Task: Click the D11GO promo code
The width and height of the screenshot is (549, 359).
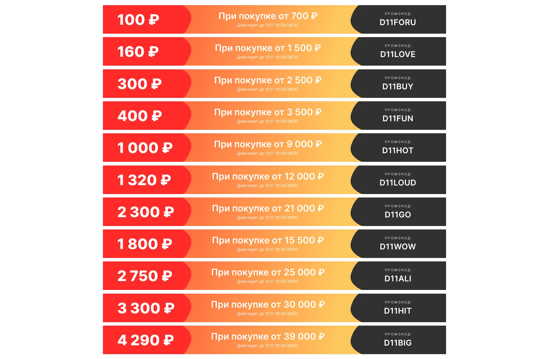Action: tap(398, 215)
